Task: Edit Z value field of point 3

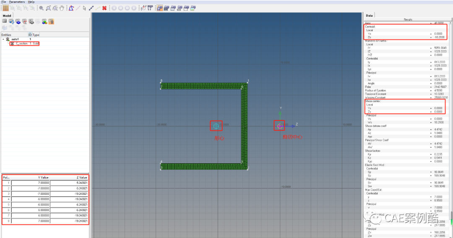Action: 69,194
